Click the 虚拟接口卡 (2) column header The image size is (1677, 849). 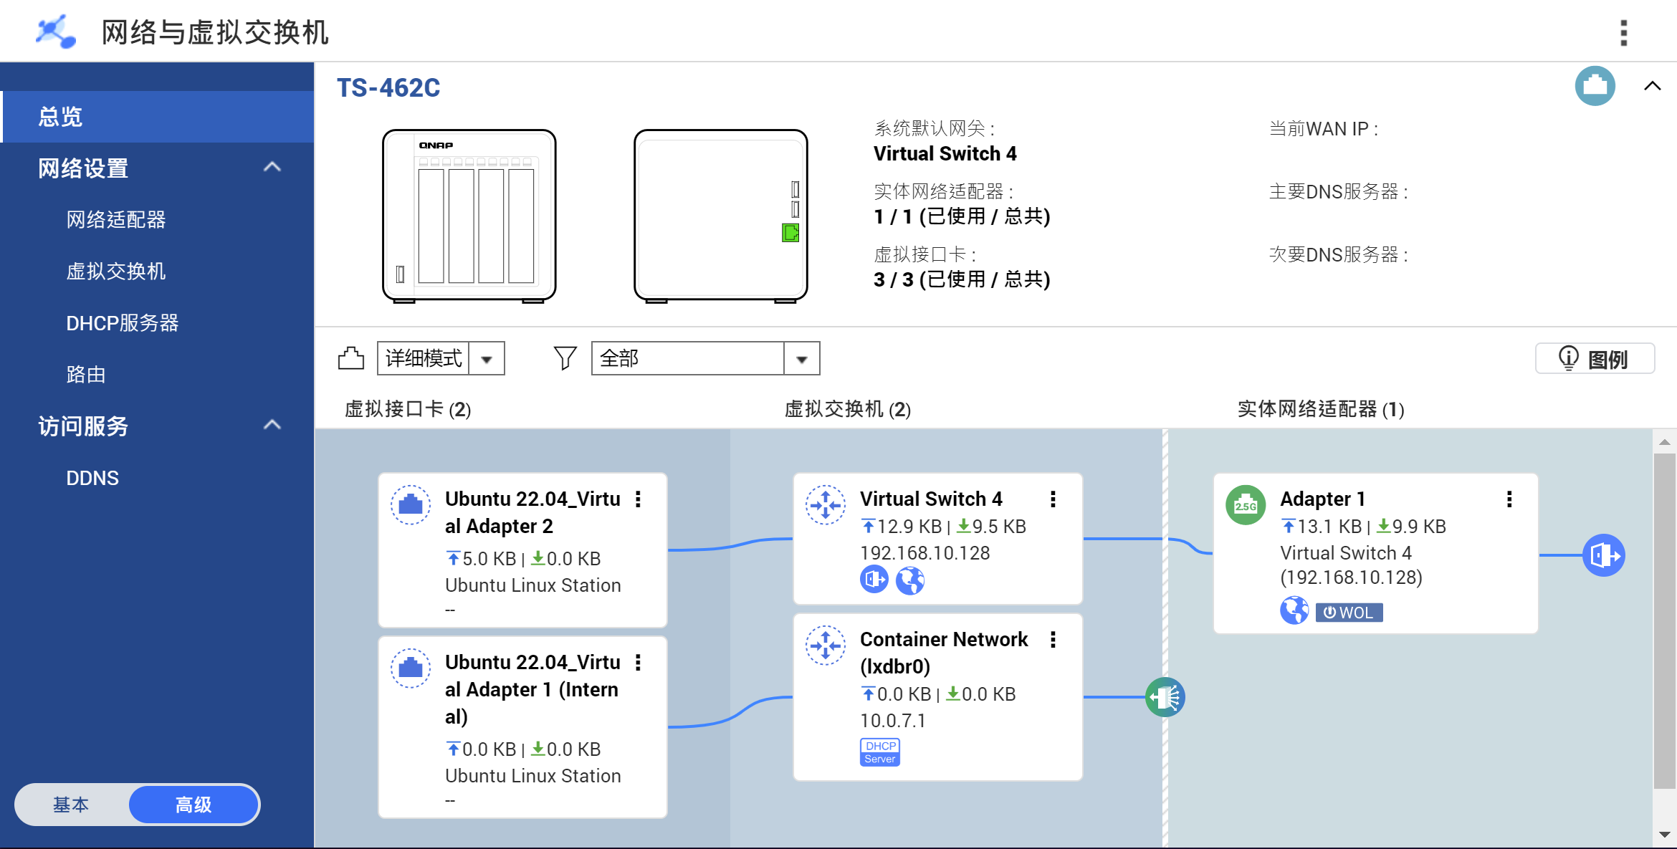408,409
